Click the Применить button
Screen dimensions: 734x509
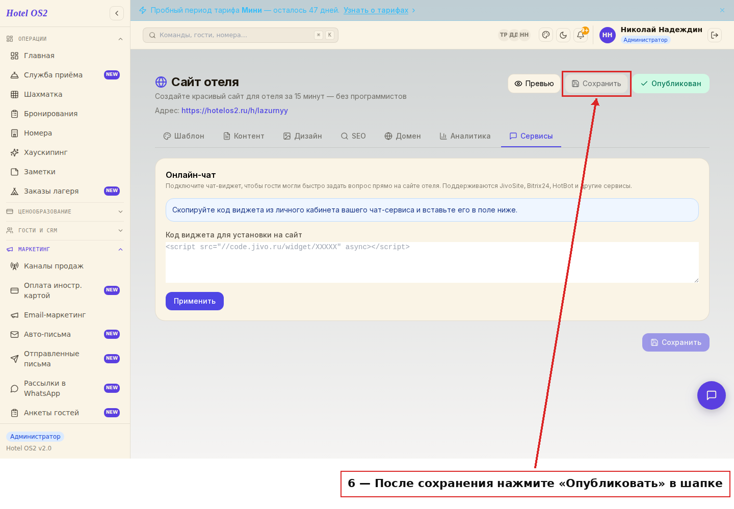[195, 301]
